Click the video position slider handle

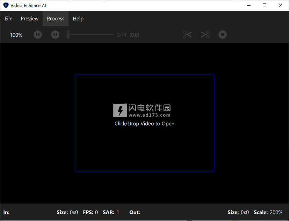click(x=68, y=35)
